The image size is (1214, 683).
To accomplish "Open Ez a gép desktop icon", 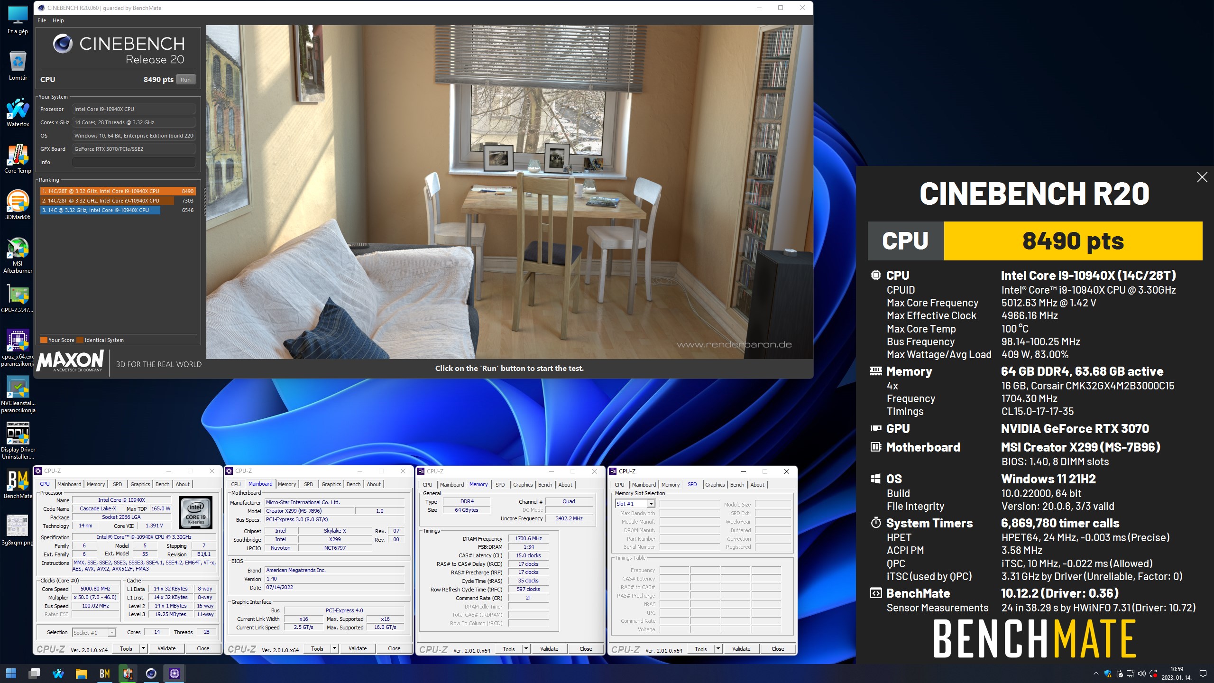I will 18,19.
